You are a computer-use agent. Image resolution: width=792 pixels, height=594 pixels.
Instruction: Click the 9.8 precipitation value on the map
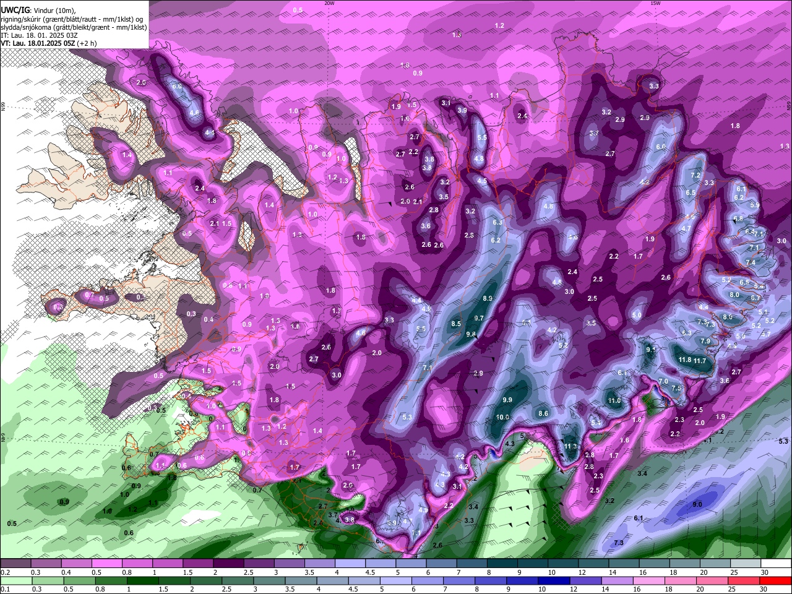471,334
